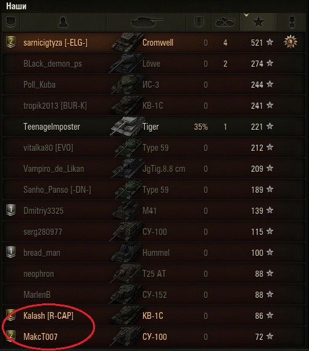Click platoon 1 badge beside Dmitriy3325
The width and height of the screenshot is (309, 351).
(10, 210)
